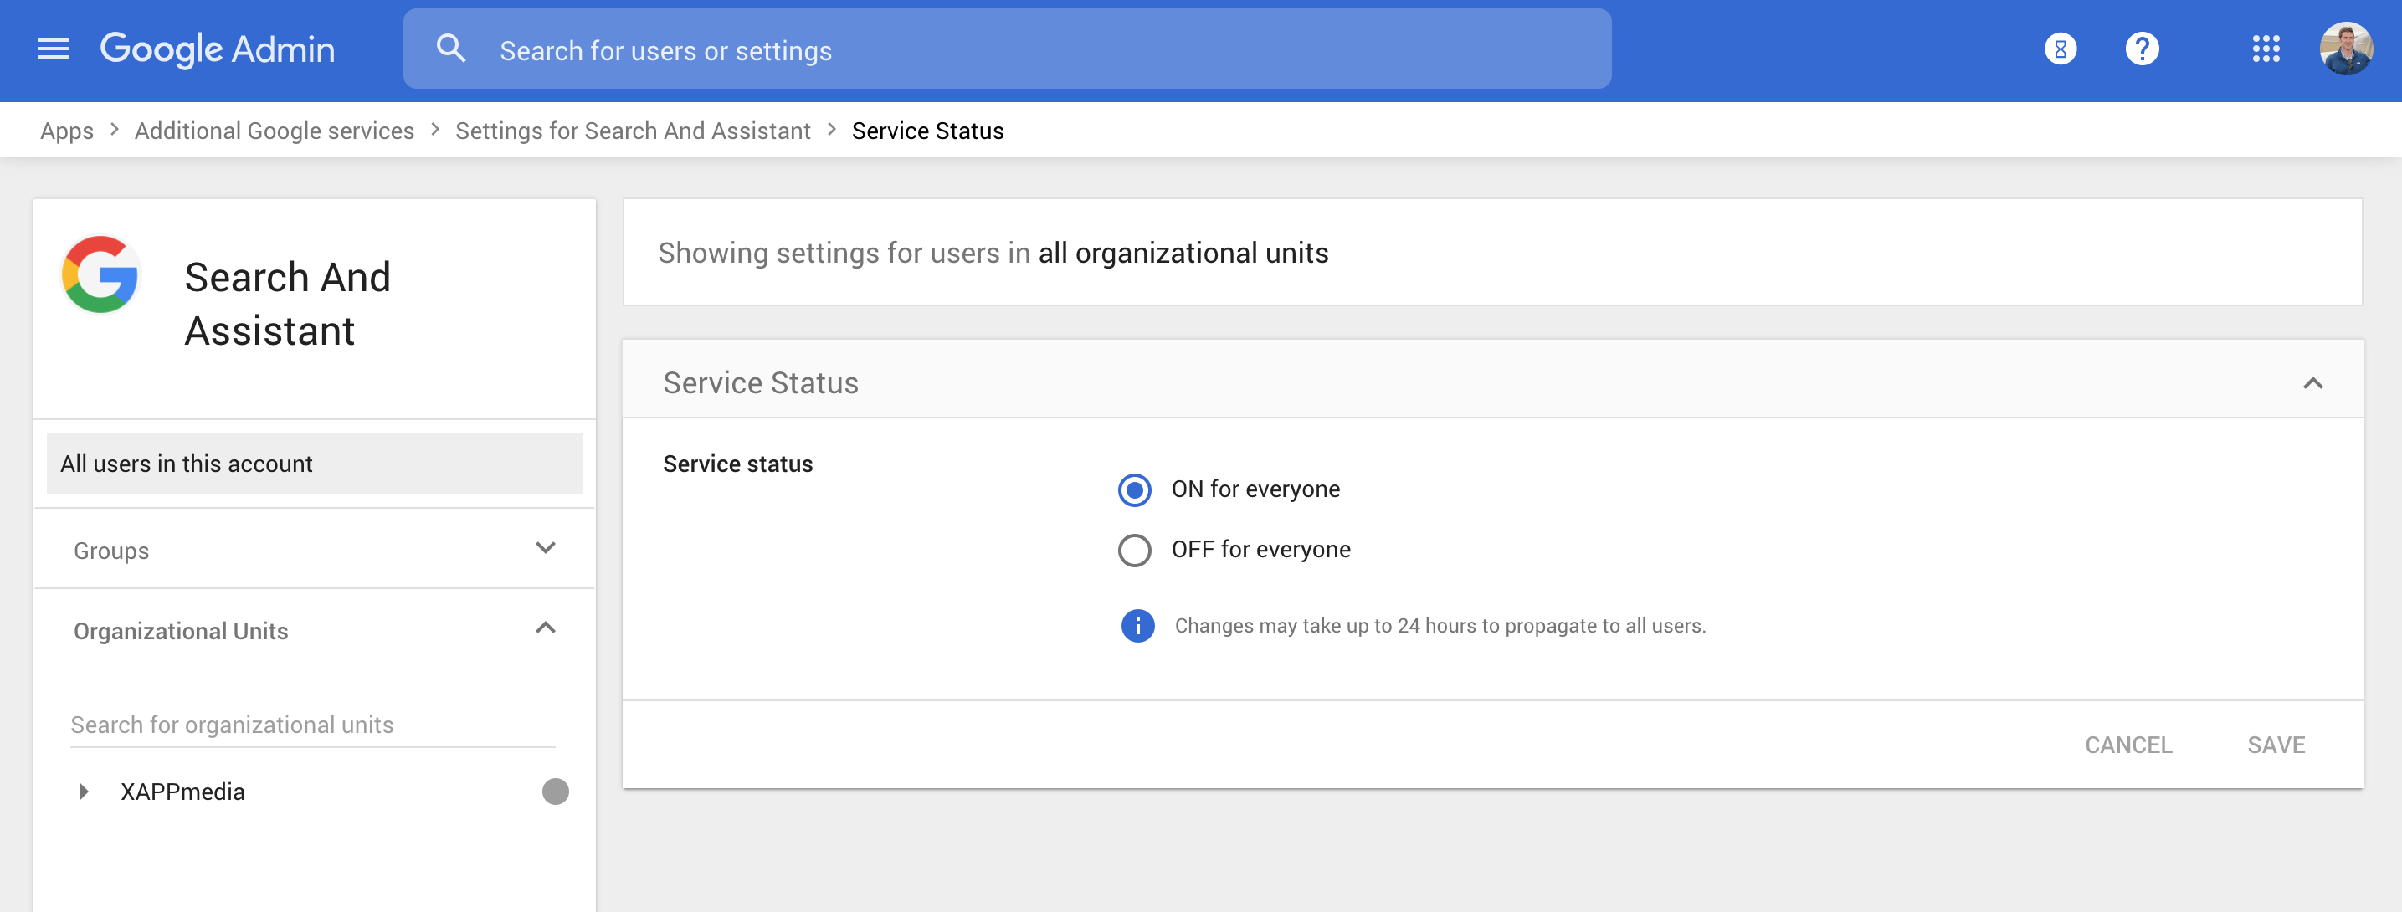Click the all organizational units text
Screen dimensions: 2402x912
pos(1183,253)
